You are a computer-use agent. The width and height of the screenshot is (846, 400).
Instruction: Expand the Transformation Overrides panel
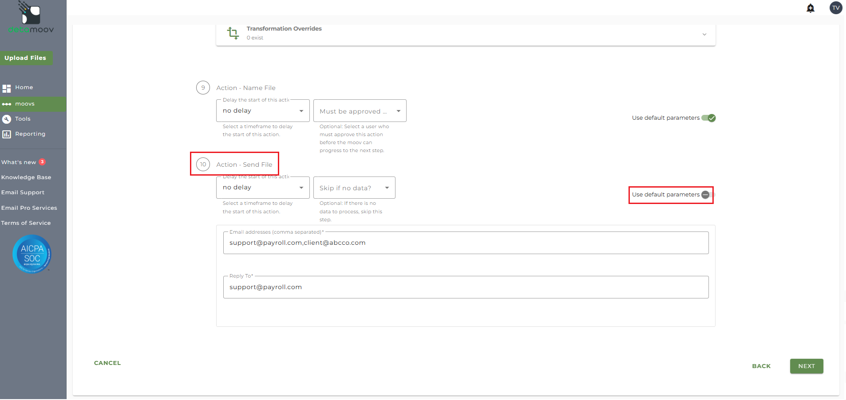704,34
